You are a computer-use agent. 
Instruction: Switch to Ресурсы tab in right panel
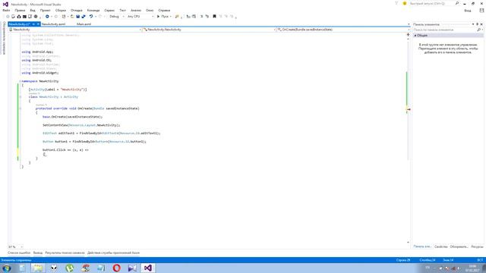click(478, 246)
